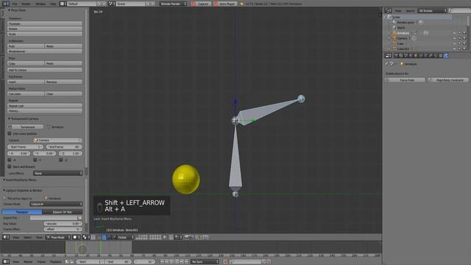Open the File menu
Screen dimensions: 471x265
(x=15, y=4)
